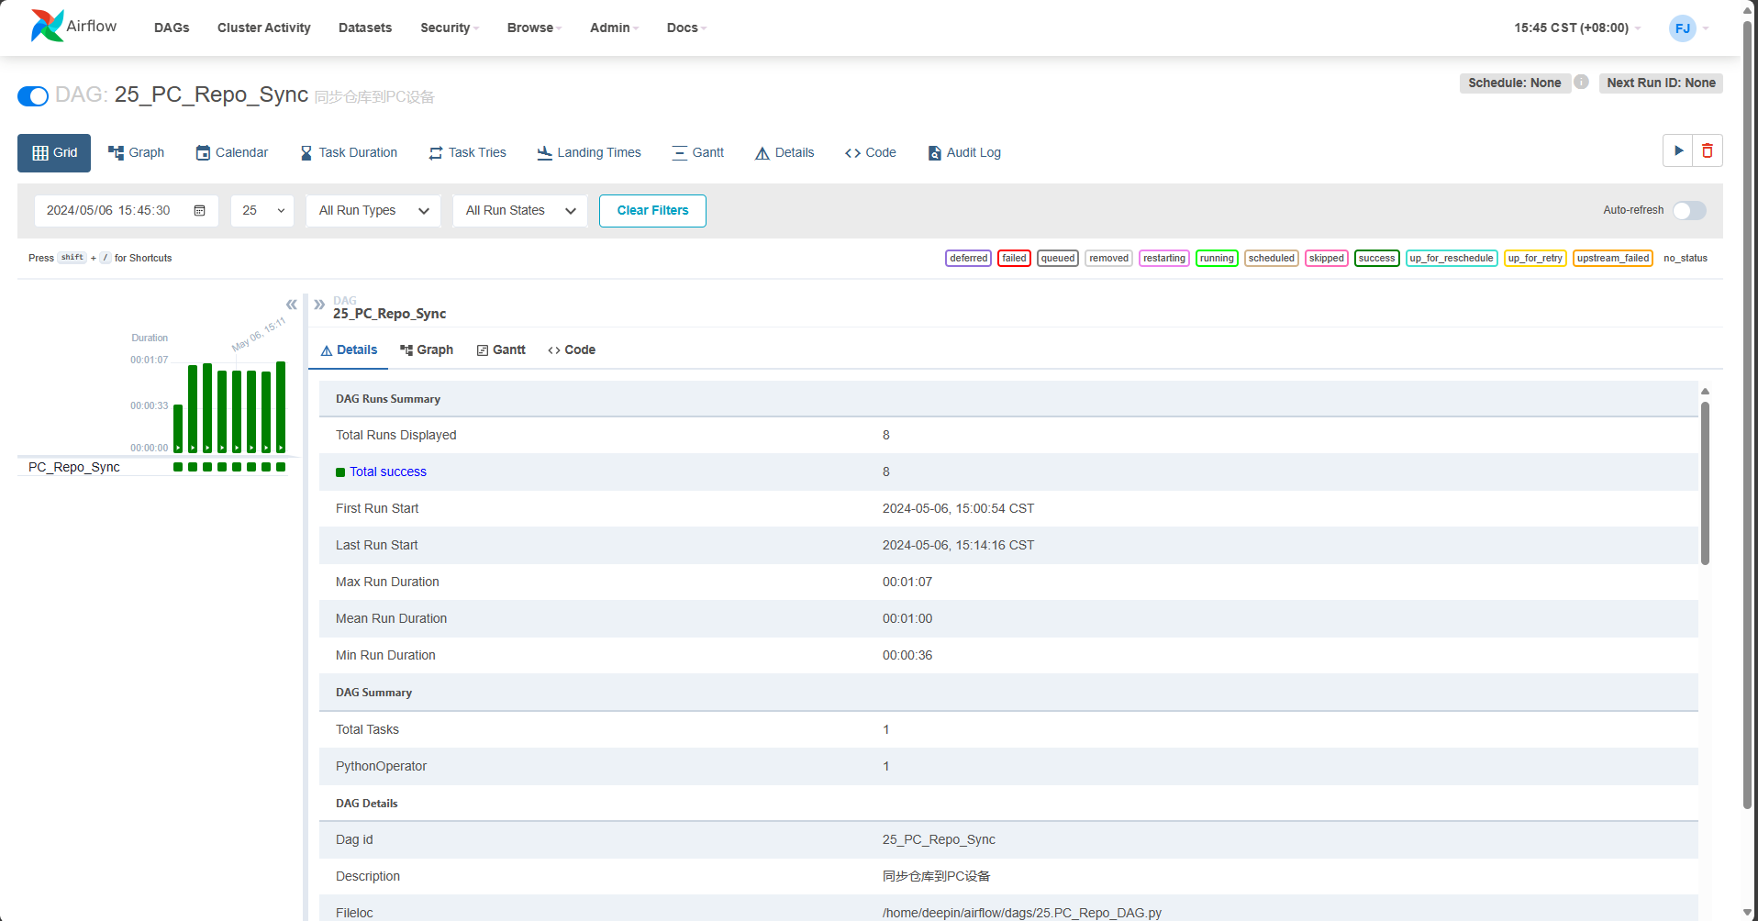The width and height of the screenshot is (1758, 921).
Task: Click the restarting status legend
Action: click(x=1163, y=258)
